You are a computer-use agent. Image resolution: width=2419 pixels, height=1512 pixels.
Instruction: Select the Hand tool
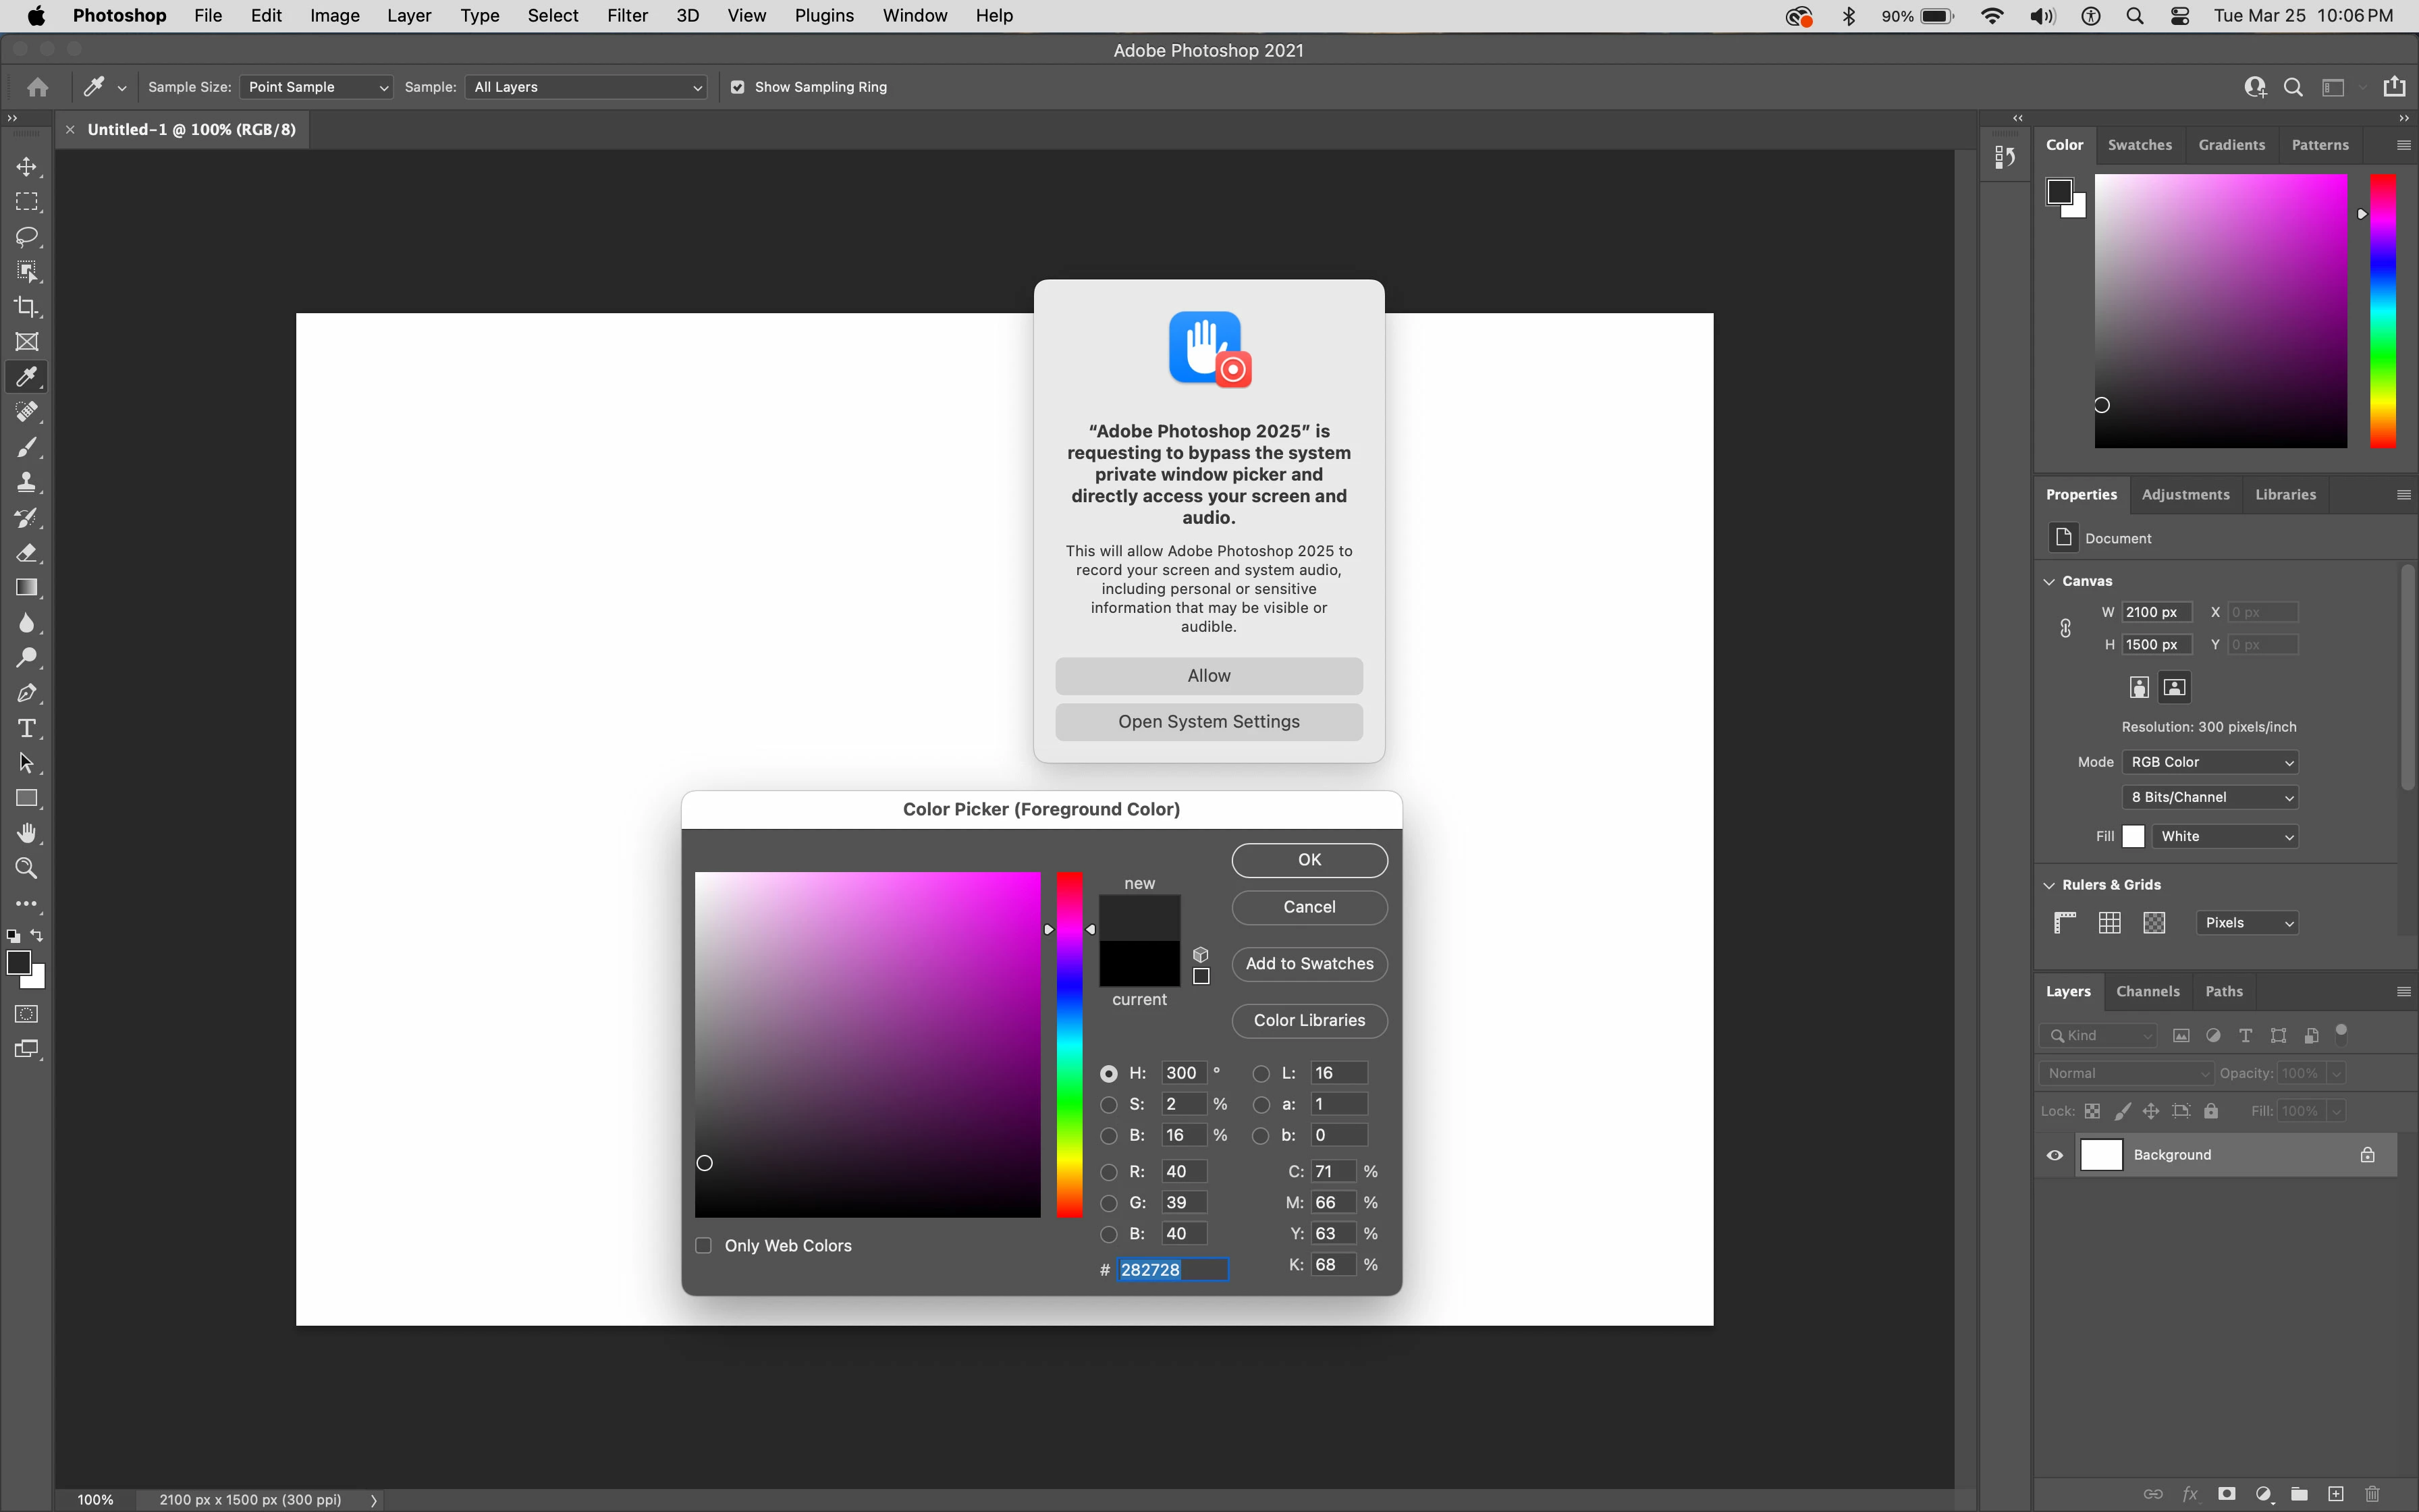point(27,833)
